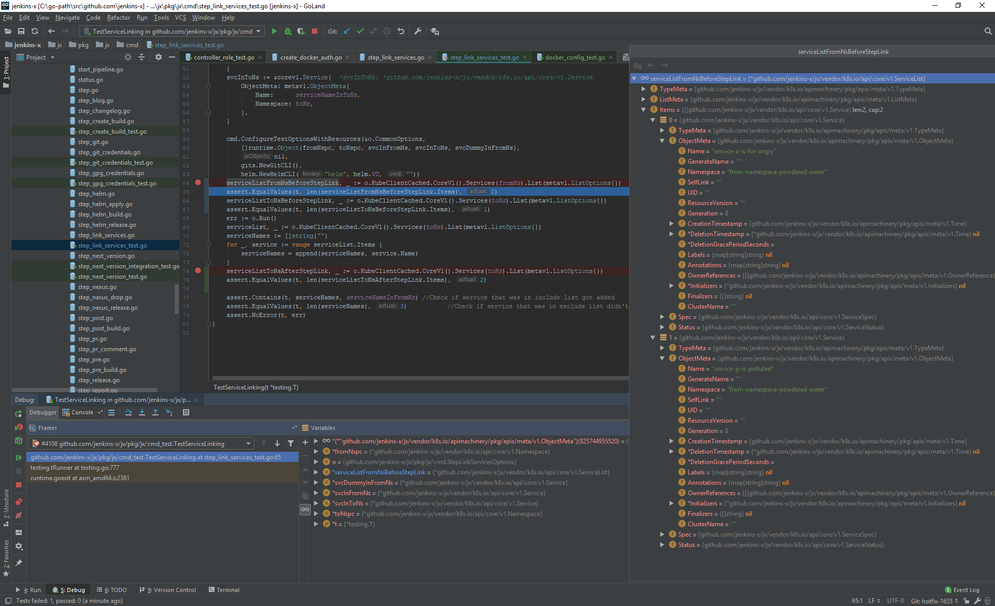995x606 pixels.
Task: Stop the process with the main toolbar stop button
Action: (314, 32)
